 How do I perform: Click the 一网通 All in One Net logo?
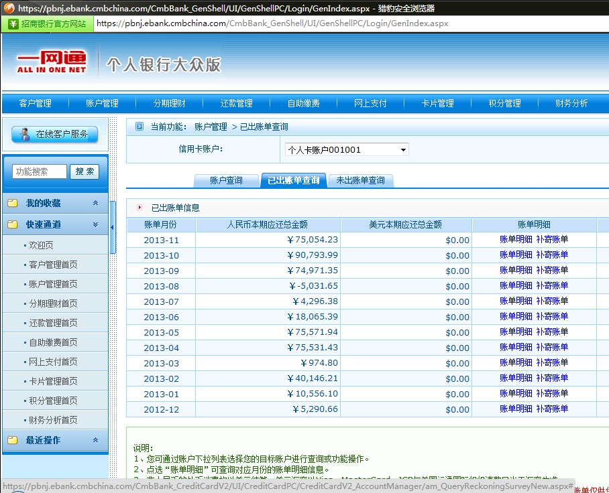[52, 62]
